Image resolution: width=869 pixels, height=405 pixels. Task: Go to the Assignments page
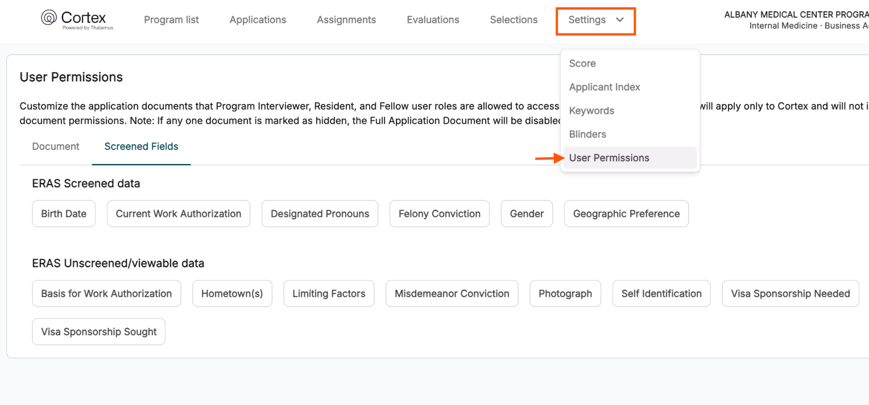pyautogui.click(x=346, y=19)
